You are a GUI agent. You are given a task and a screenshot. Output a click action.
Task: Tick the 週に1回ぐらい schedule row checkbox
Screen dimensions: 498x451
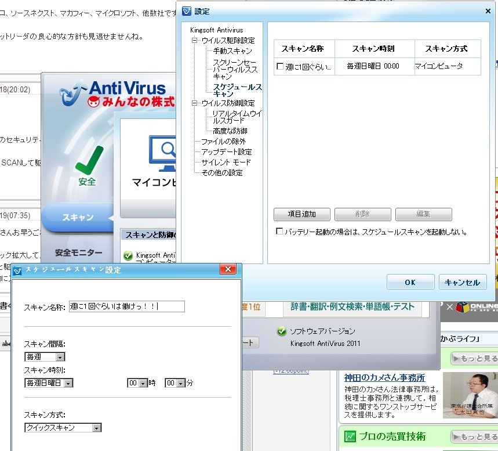pos(280,66)
